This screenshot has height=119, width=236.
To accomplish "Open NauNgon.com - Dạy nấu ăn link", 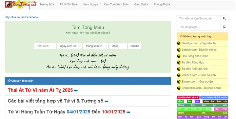I will 199,43.
